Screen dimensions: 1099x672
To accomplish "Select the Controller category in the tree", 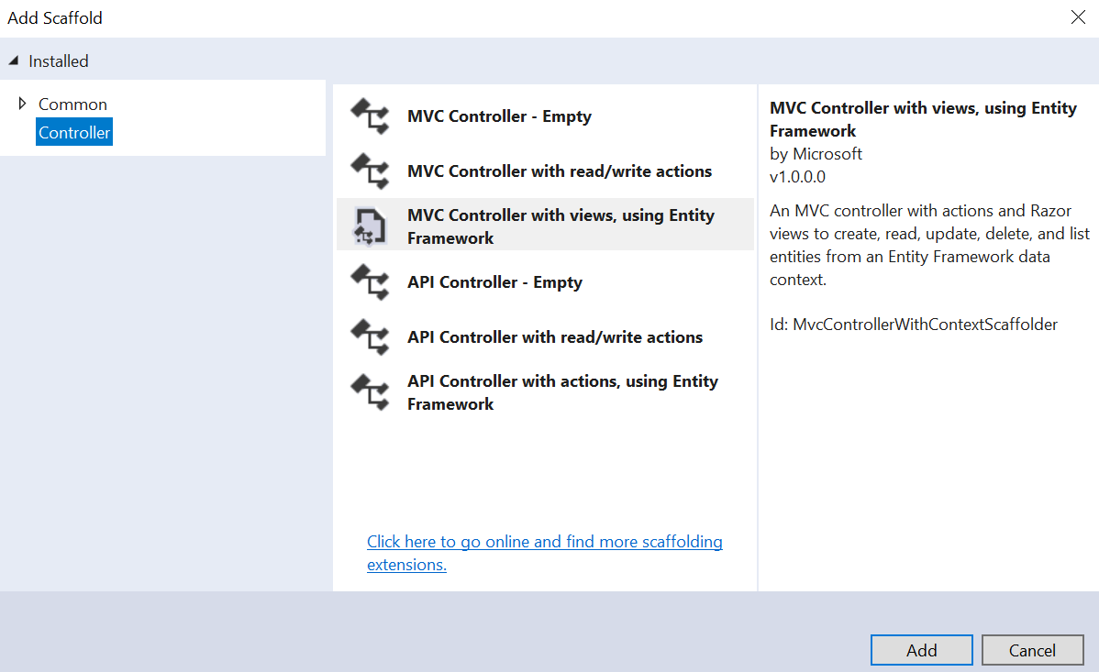I will click(74, 133).
